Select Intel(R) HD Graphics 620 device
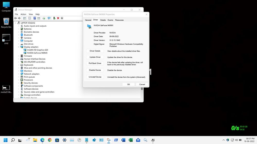 click(x=36, y=50)
